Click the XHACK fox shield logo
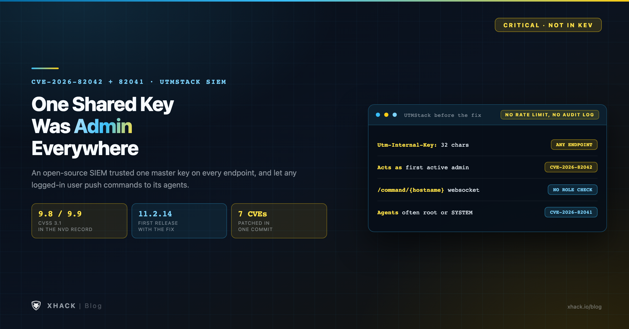 click(x=36, y=305)
